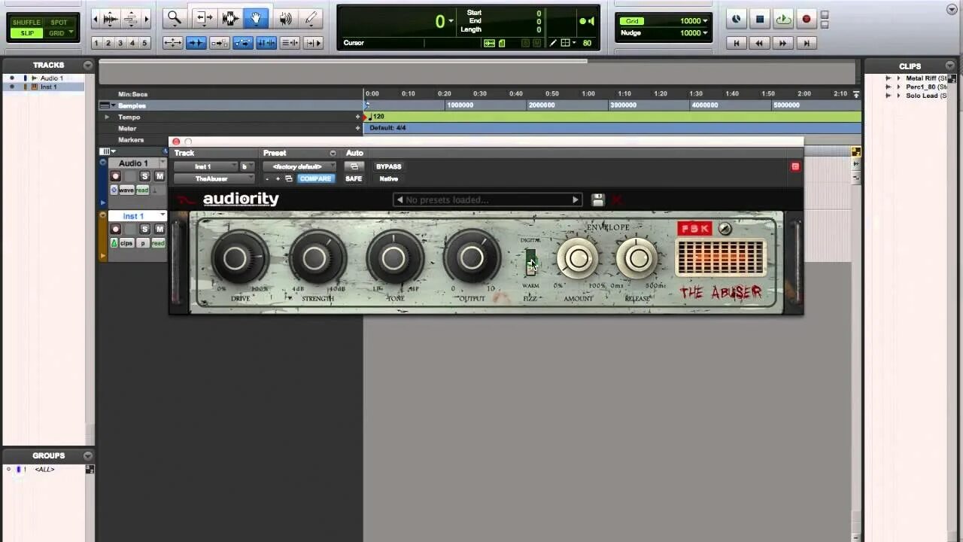The height and width of the screenshot is (542, 963).
Task: Select Audio 1 in Tracks list
Action: tap(51, 78)
